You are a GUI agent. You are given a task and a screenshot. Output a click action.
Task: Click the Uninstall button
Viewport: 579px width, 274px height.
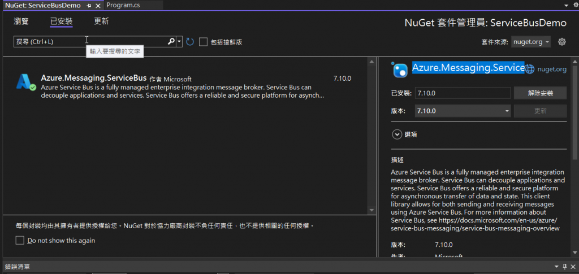(x=540, y=93)
